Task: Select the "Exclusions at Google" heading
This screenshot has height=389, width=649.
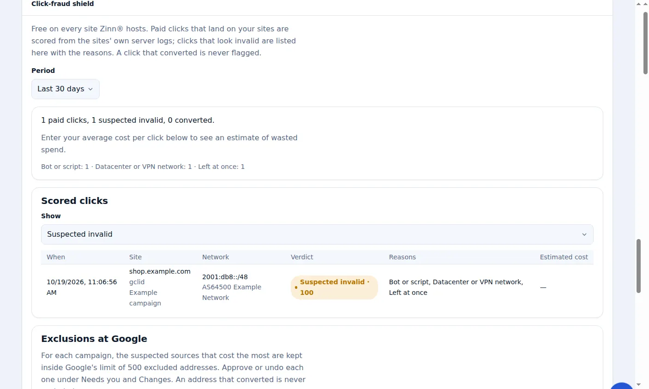Action: coord(94,339)
